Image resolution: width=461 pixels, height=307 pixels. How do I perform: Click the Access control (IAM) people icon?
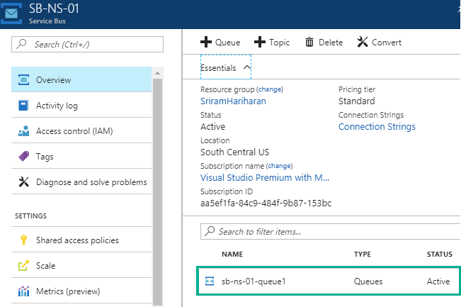click(x=23, y=131)
